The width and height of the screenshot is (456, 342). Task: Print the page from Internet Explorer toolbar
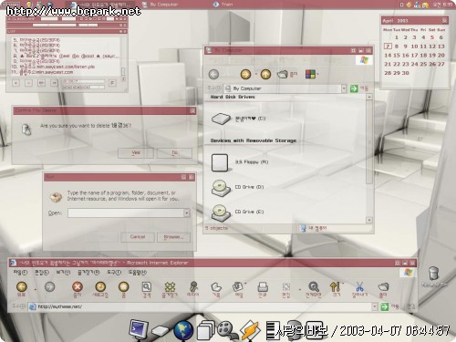coord(263,286)
